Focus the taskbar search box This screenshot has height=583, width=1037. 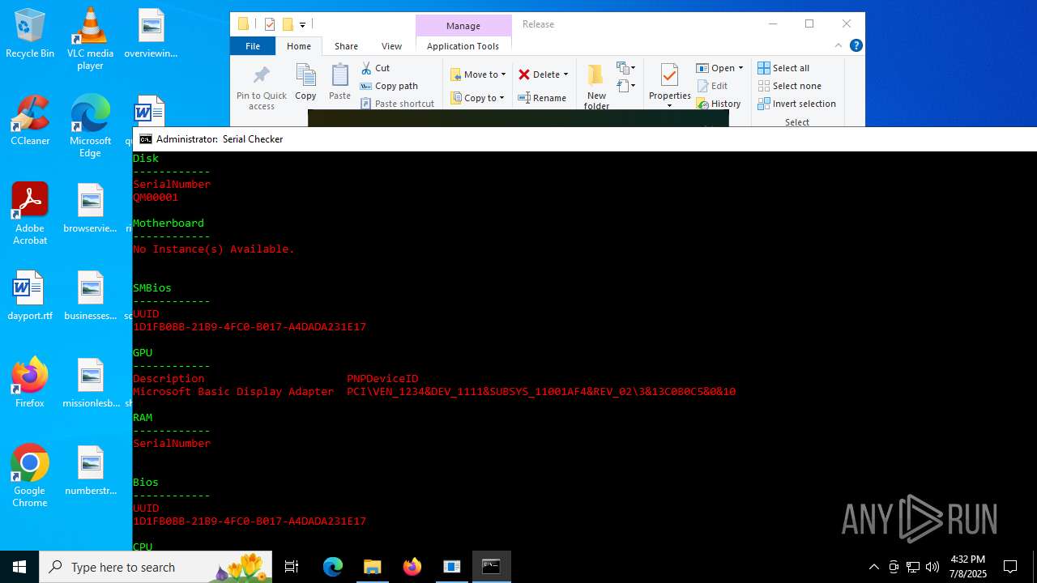pyautogui.click(x=157, y=567)
